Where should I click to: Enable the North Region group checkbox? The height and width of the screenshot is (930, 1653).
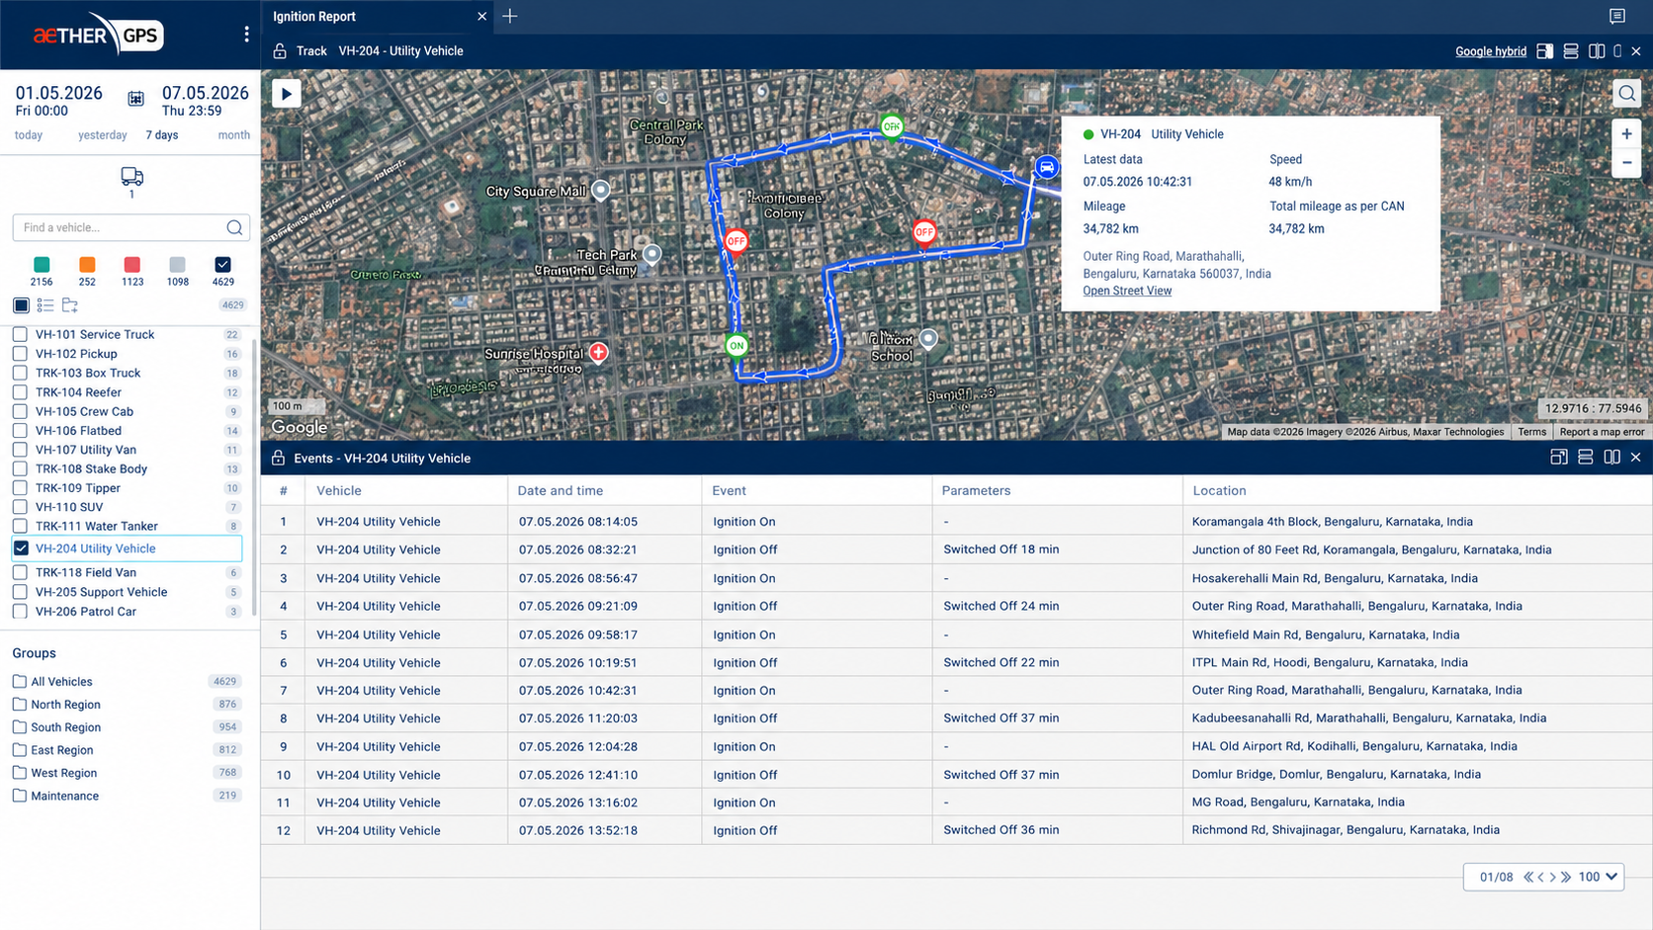point(19,704)
